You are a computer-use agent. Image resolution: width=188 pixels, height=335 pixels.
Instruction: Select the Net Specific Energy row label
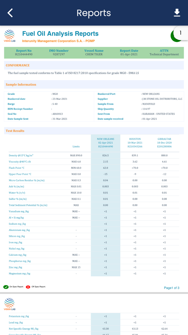24,329
